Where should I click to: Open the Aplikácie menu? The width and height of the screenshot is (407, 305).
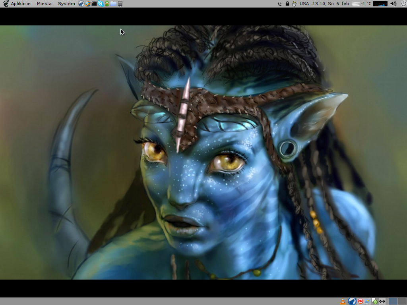click(x=21, y=4)
